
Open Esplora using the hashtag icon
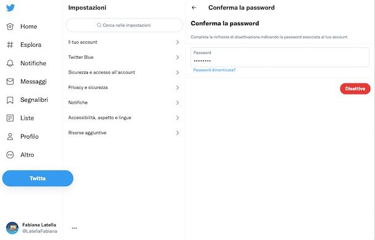click(10, 45)
